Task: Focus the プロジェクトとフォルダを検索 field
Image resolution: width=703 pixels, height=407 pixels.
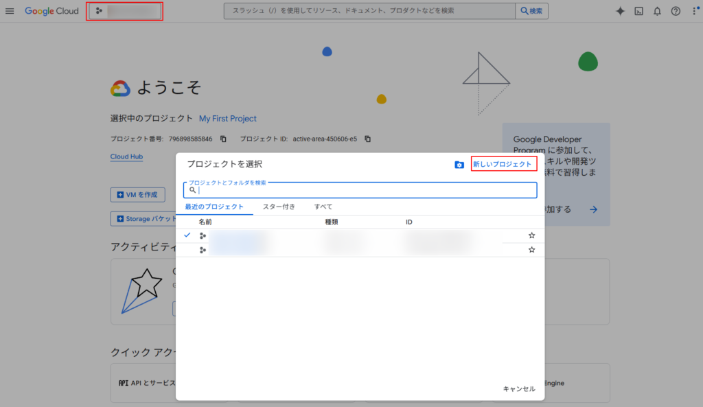Action: (364, 190)
